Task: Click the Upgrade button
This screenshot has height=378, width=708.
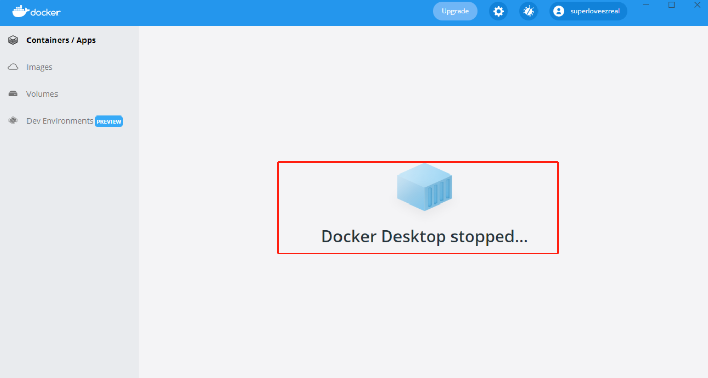Action: [x=455, y=11]
